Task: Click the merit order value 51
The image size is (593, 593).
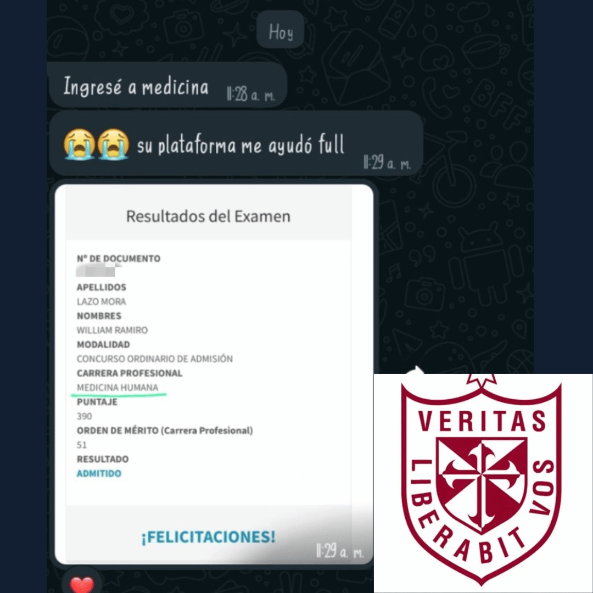Action: tap(82, 445)
